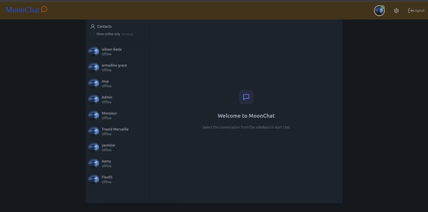The image size is (428, 212).
Task: Open the settings gear icon
Action: click(396, 11)
